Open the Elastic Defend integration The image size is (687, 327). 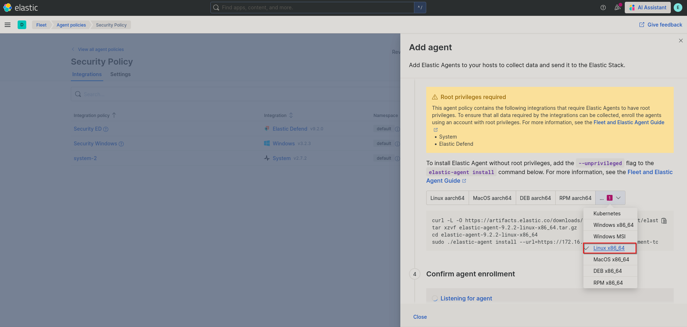tap(290, 129)
